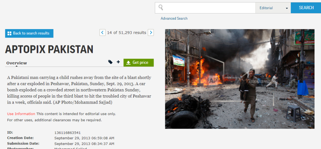Click the magnifying glass search icon
The image size is (321, 149).
click(x=161, y=8)
